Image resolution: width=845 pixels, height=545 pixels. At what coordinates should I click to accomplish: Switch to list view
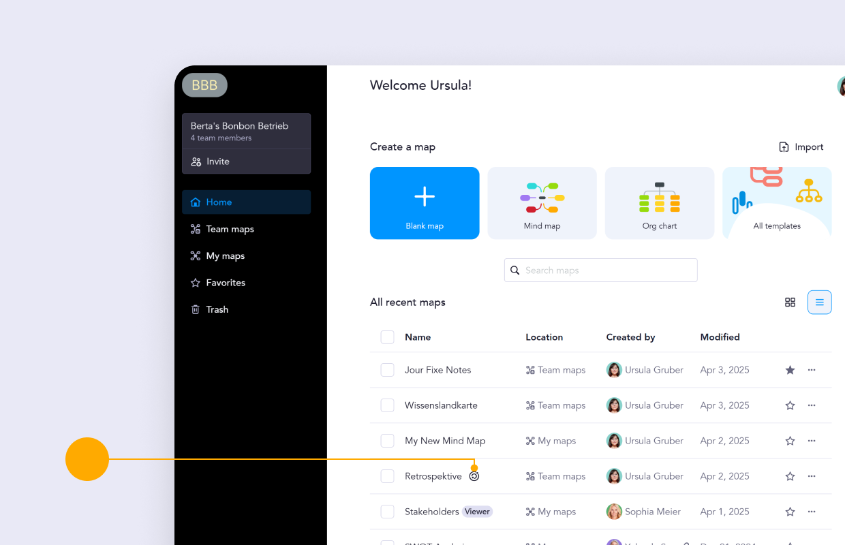tap(820, 302)
